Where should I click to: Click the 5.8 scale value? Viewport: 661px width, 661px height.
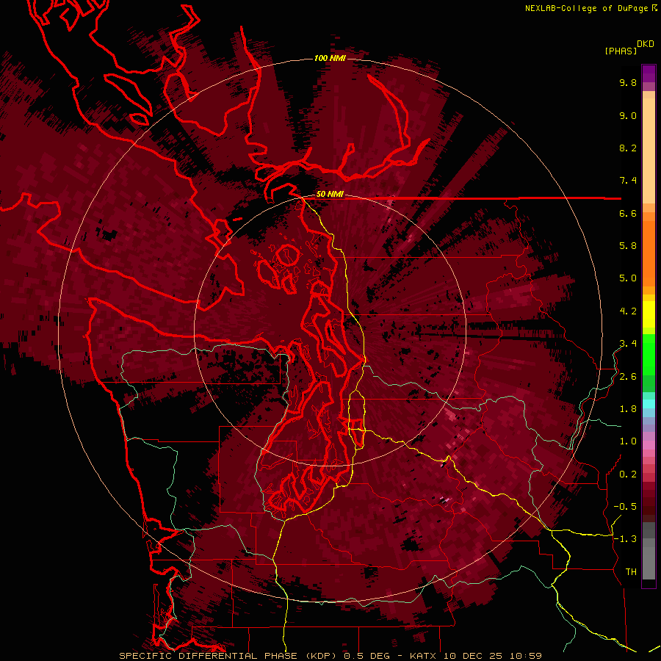tap(628, 246)
